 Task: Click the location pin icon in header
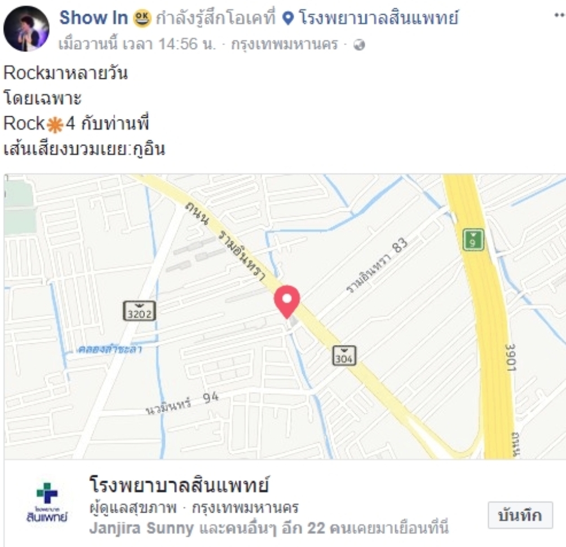click(288, 18)
